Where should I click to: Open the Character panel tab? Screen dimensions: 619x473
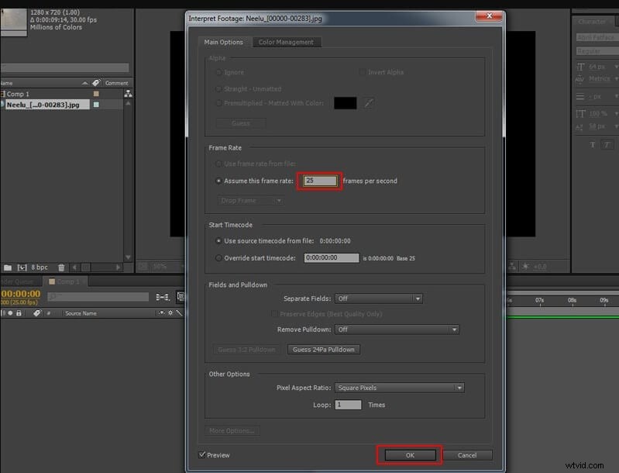[x=592, y=22]
